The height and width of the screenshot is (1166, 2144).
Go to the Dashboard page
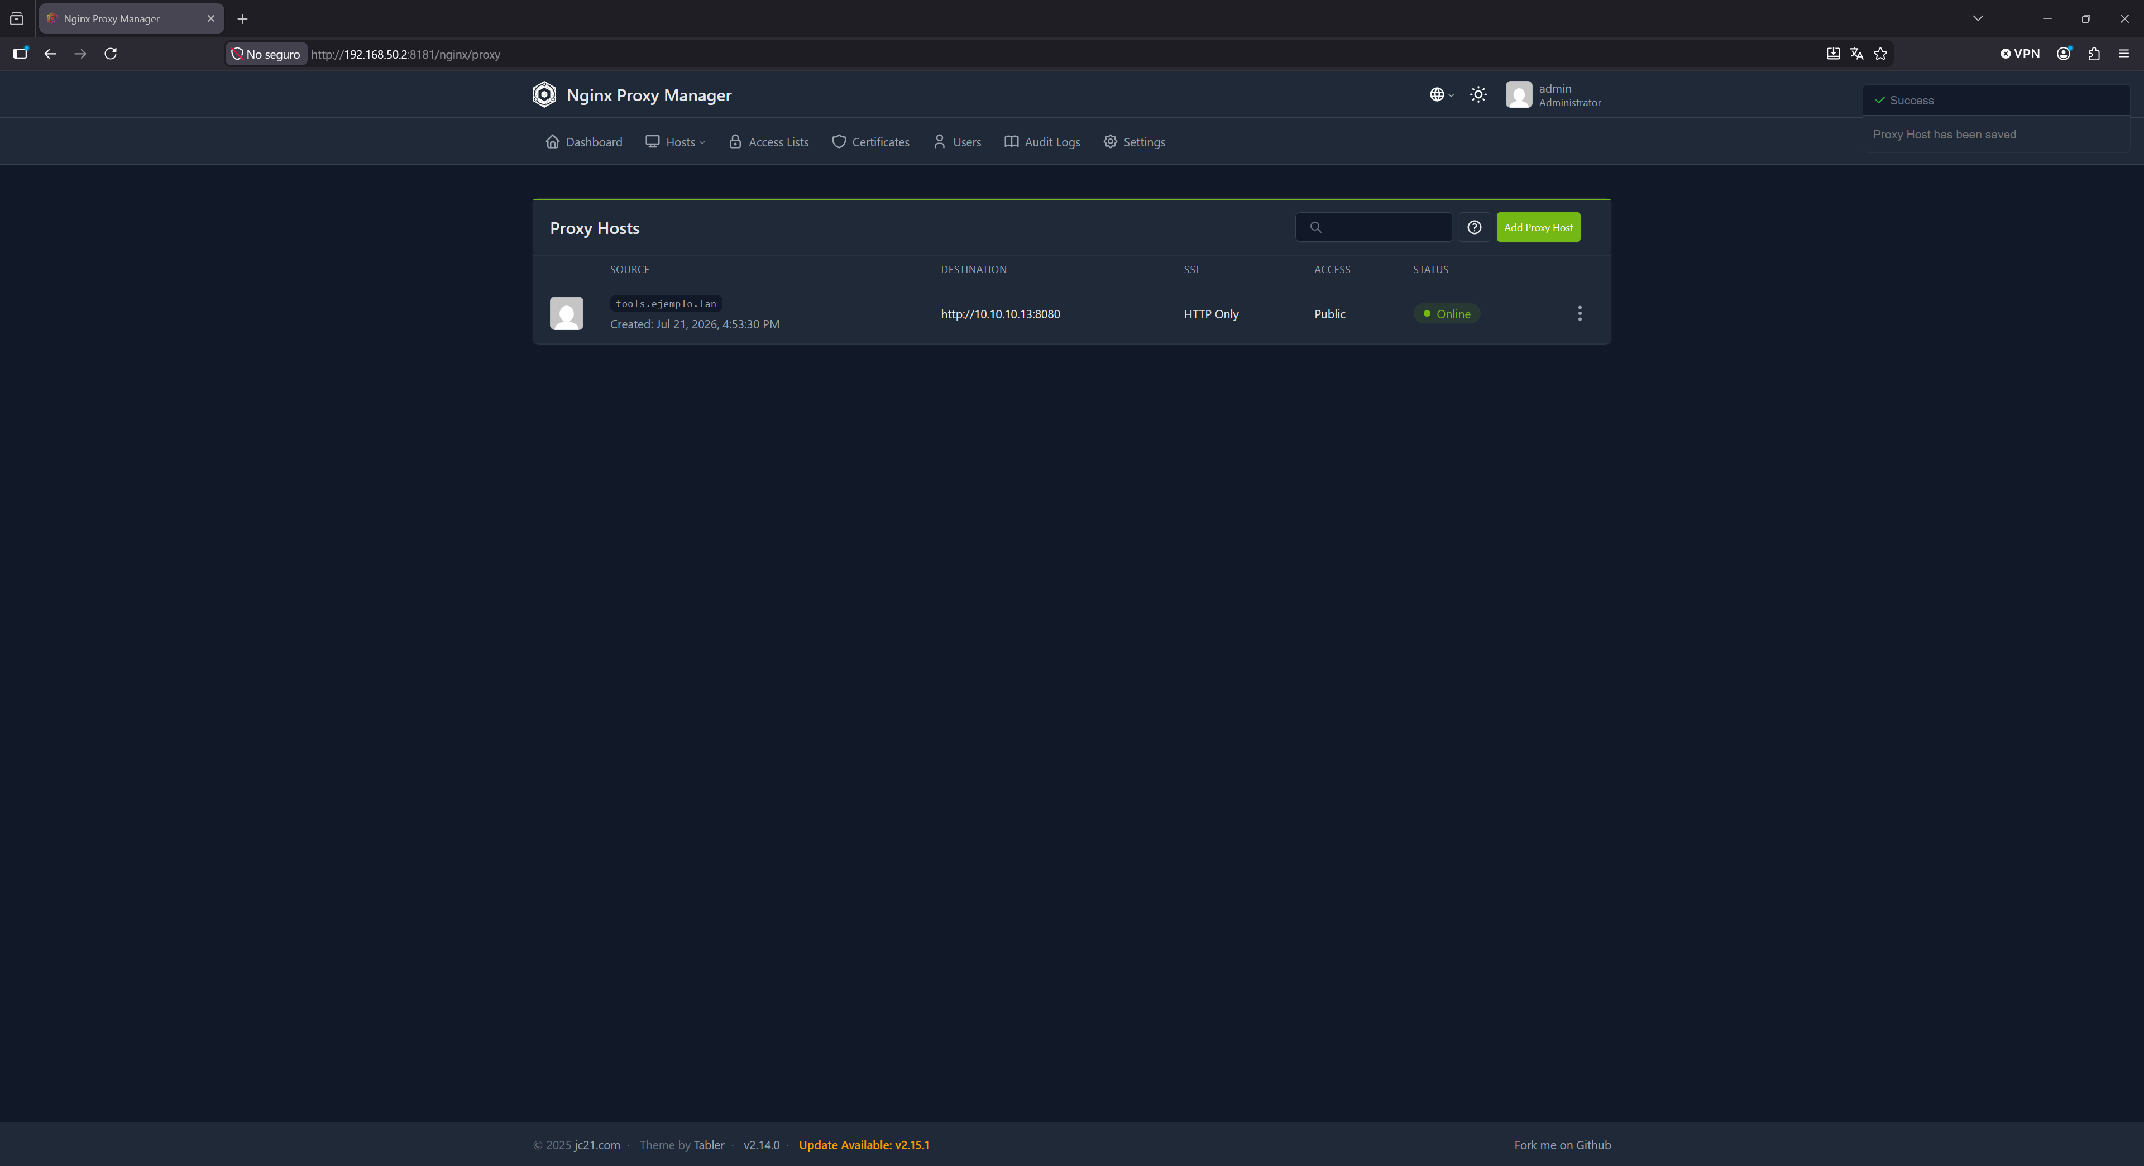click(x=584, y=142)
